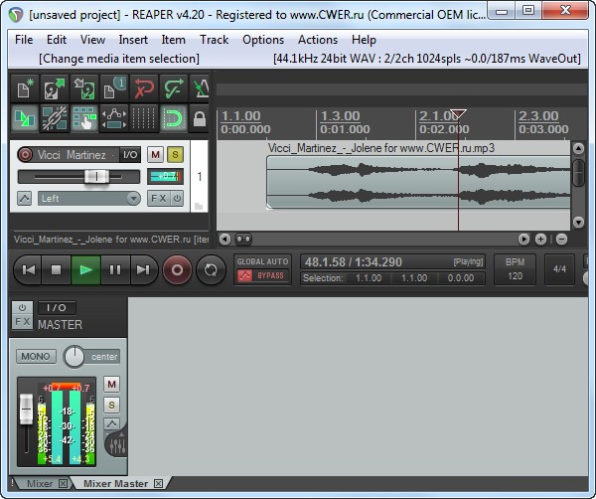Open the Left input dropdown on track
The height and width of the screenshot is (499, 596).
point(89,198)
